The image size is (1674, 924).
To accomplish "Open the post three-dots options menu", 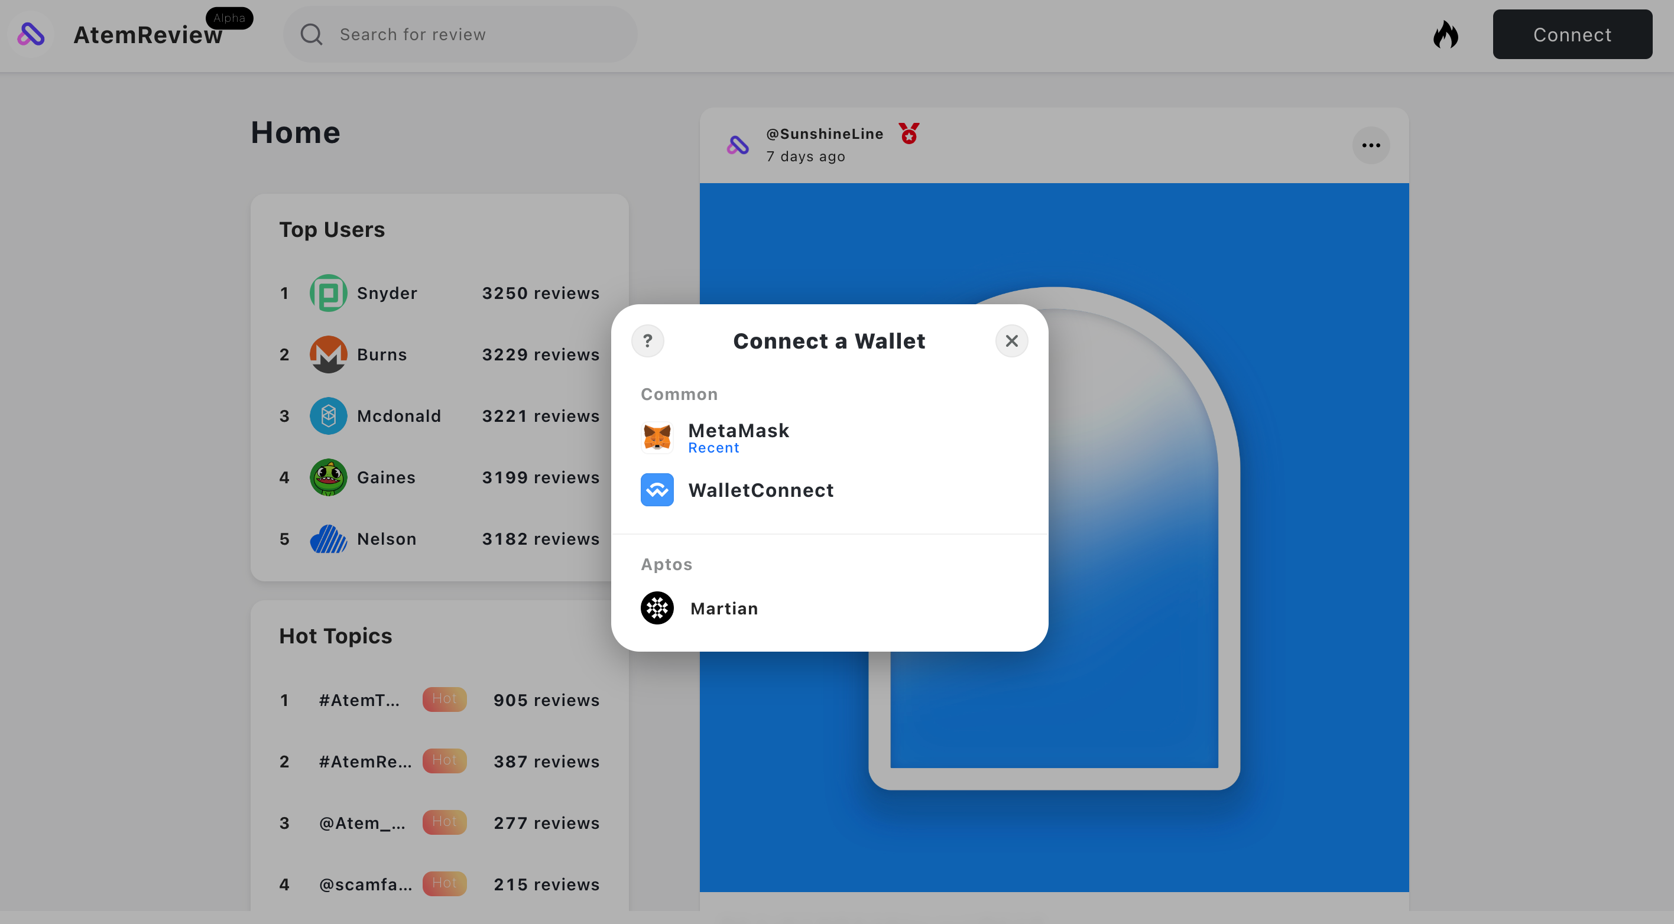I will [x=1371, y=145].
